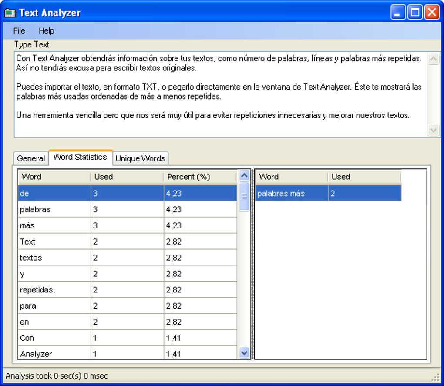Click the right table Used column header
Screen dimensions: 444x386
point(364,177)
